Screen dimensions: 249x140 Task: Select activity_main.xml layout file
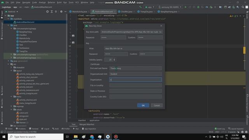[26, 80]
